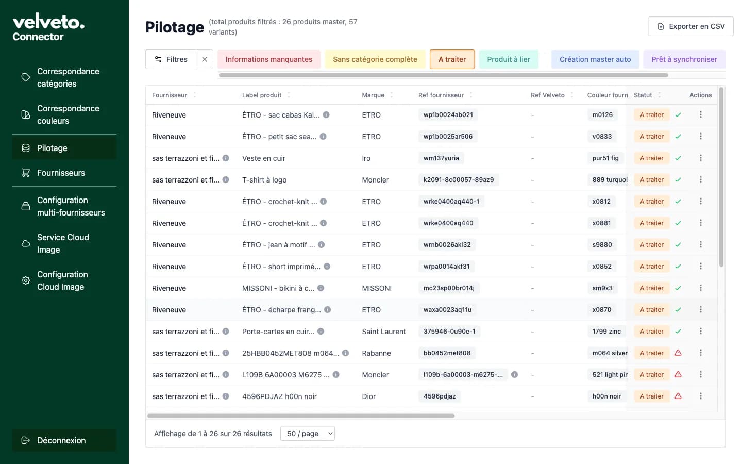
Task: Click info icon beside short imprimé... label
Action: point(327,266)
